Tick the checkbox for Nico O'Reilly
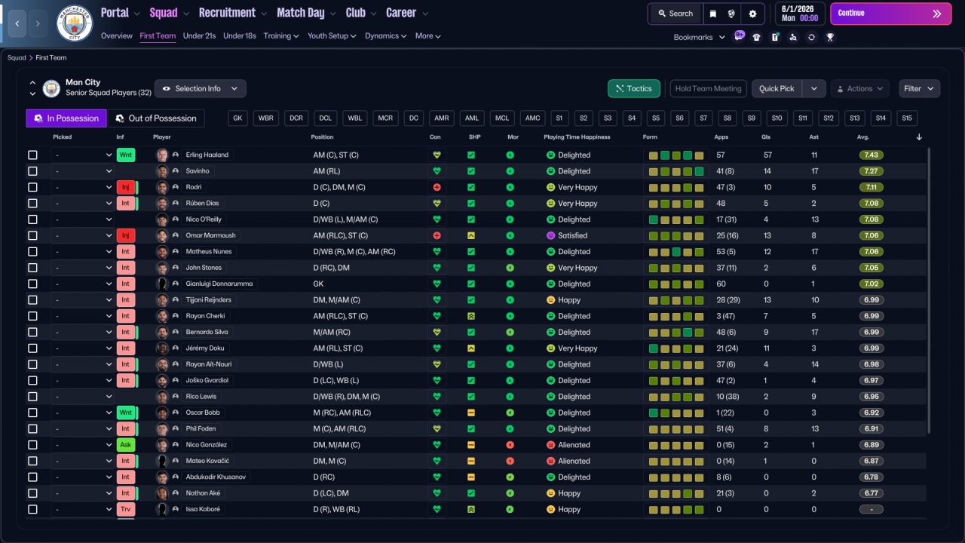Viewport: 965px width, 543px height. click(32, 219)
